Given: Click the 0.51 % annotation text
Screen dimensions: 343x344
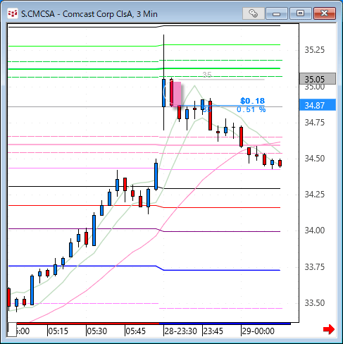Looking at the screenshot, I should coord(251,109).
